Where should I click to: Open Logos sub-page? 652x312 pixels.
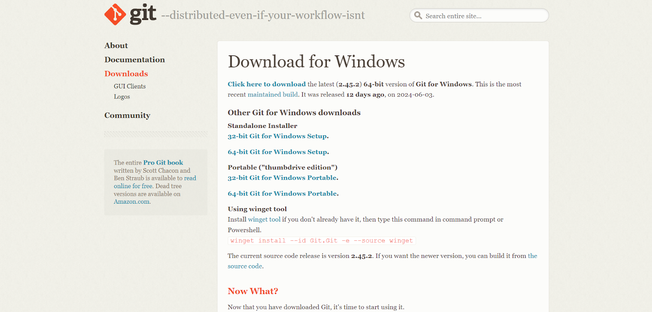click(122, 97)
